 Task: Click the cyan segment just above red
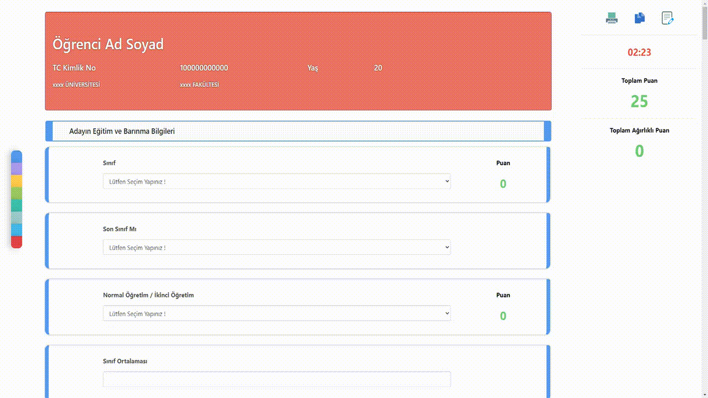pos(17,229)
